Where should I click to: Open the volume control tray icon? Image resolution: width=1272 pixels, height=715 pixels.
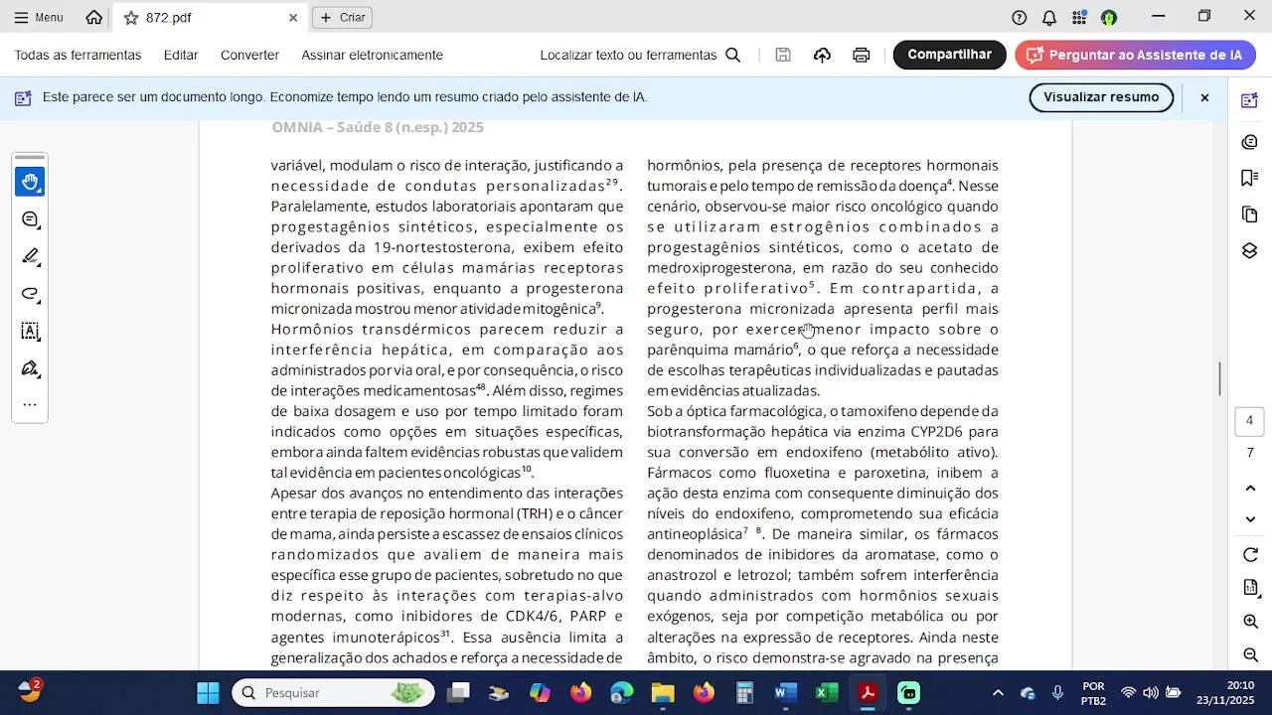point(1151,693)
